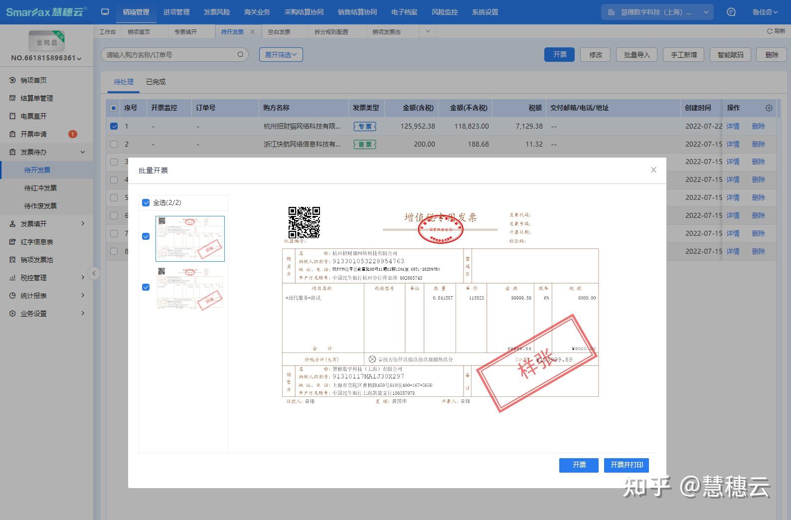Click the monitor icon in top header
This screenshot has height=520, width=791.
click(x=105, y=12)
